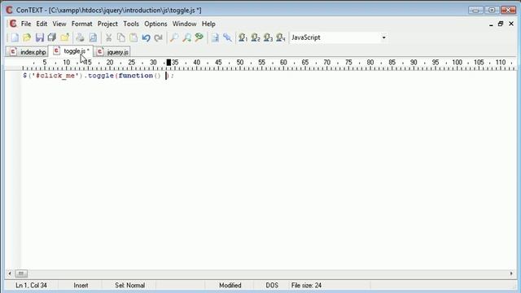The height and width of the screenshot is (293, 521).
Task: Open the Project menu
Action: tap(107, 24)
